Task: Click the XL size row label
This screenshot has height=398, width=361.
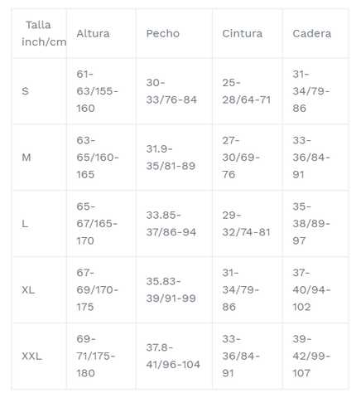Action: click(x=39, y=290)
